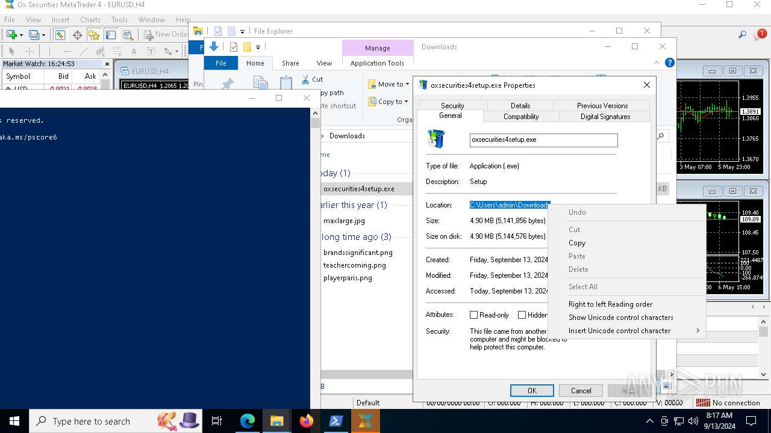
Task: Open the Move to dropdown
Action: [389, 84]
